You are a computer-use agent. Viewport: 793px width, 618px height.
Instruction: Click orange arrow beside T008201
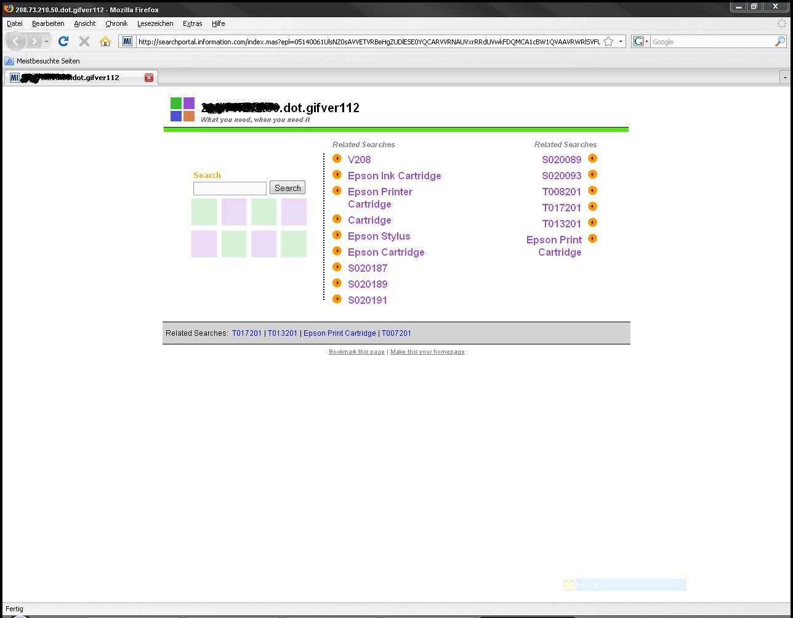click(592, 190)
